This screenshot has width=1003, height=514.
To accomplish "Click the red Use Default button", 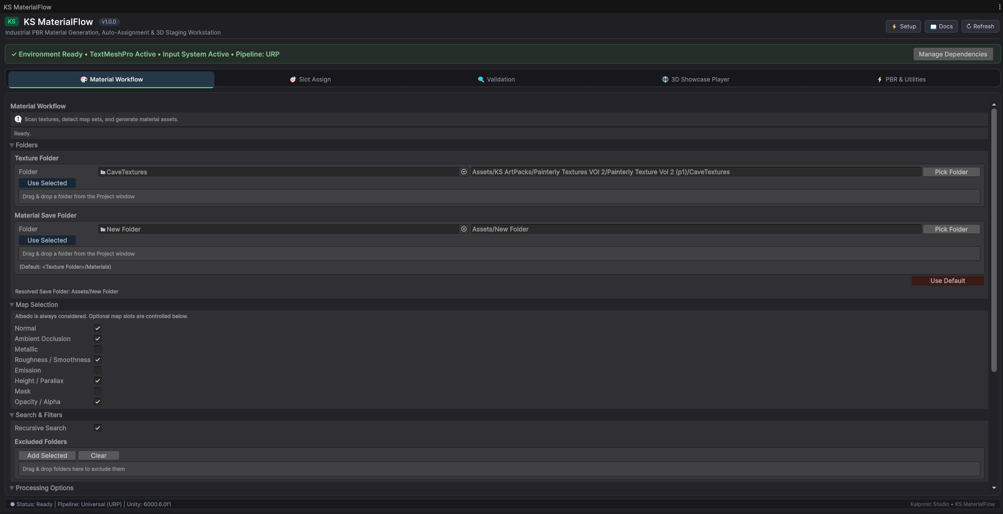I will coord(947,280).
